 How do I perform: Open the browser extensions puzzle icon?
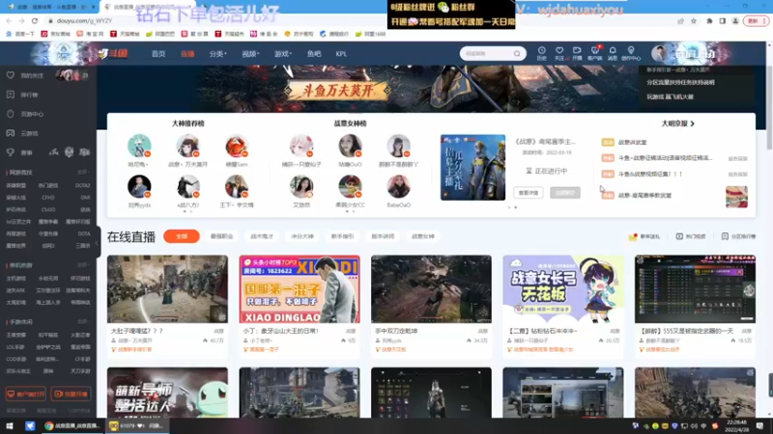click(709, 20)
